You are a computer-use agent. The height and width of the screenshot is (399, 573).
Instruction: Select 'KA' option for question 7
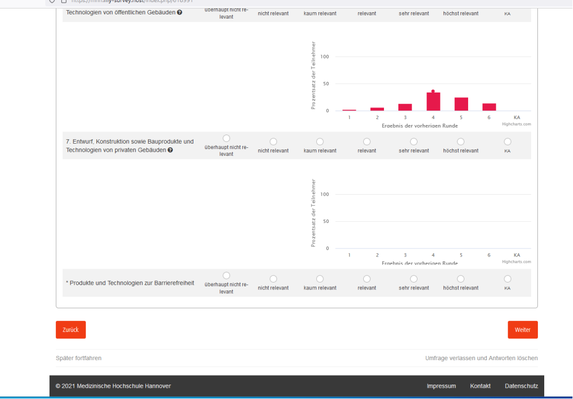507,142
